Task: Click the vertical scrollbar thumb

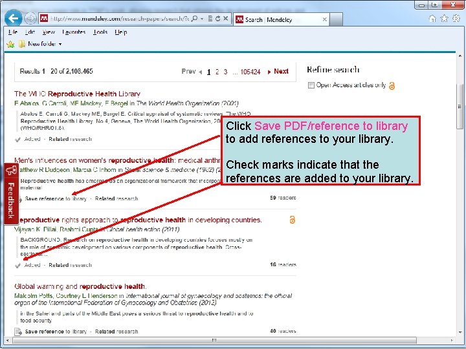Action: 460,107
